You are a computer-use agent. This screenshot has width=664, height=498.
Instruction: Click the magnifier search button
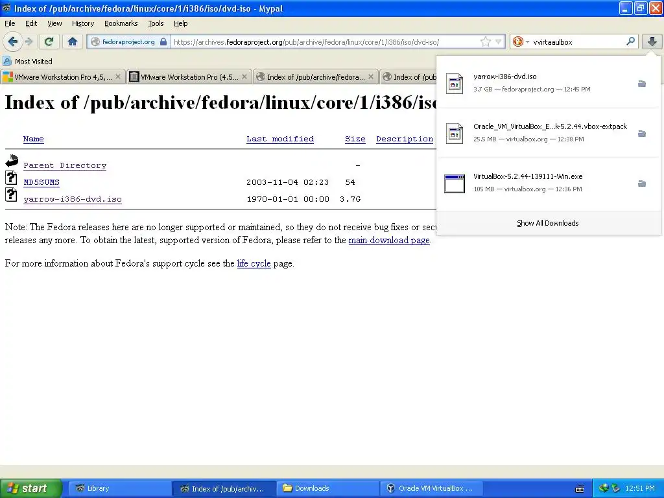tap(630, 41)
